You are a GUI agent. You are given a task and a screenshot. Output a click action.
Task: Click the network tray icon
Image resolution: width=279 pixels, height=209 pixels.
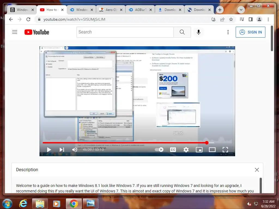(x=256, y=204)
